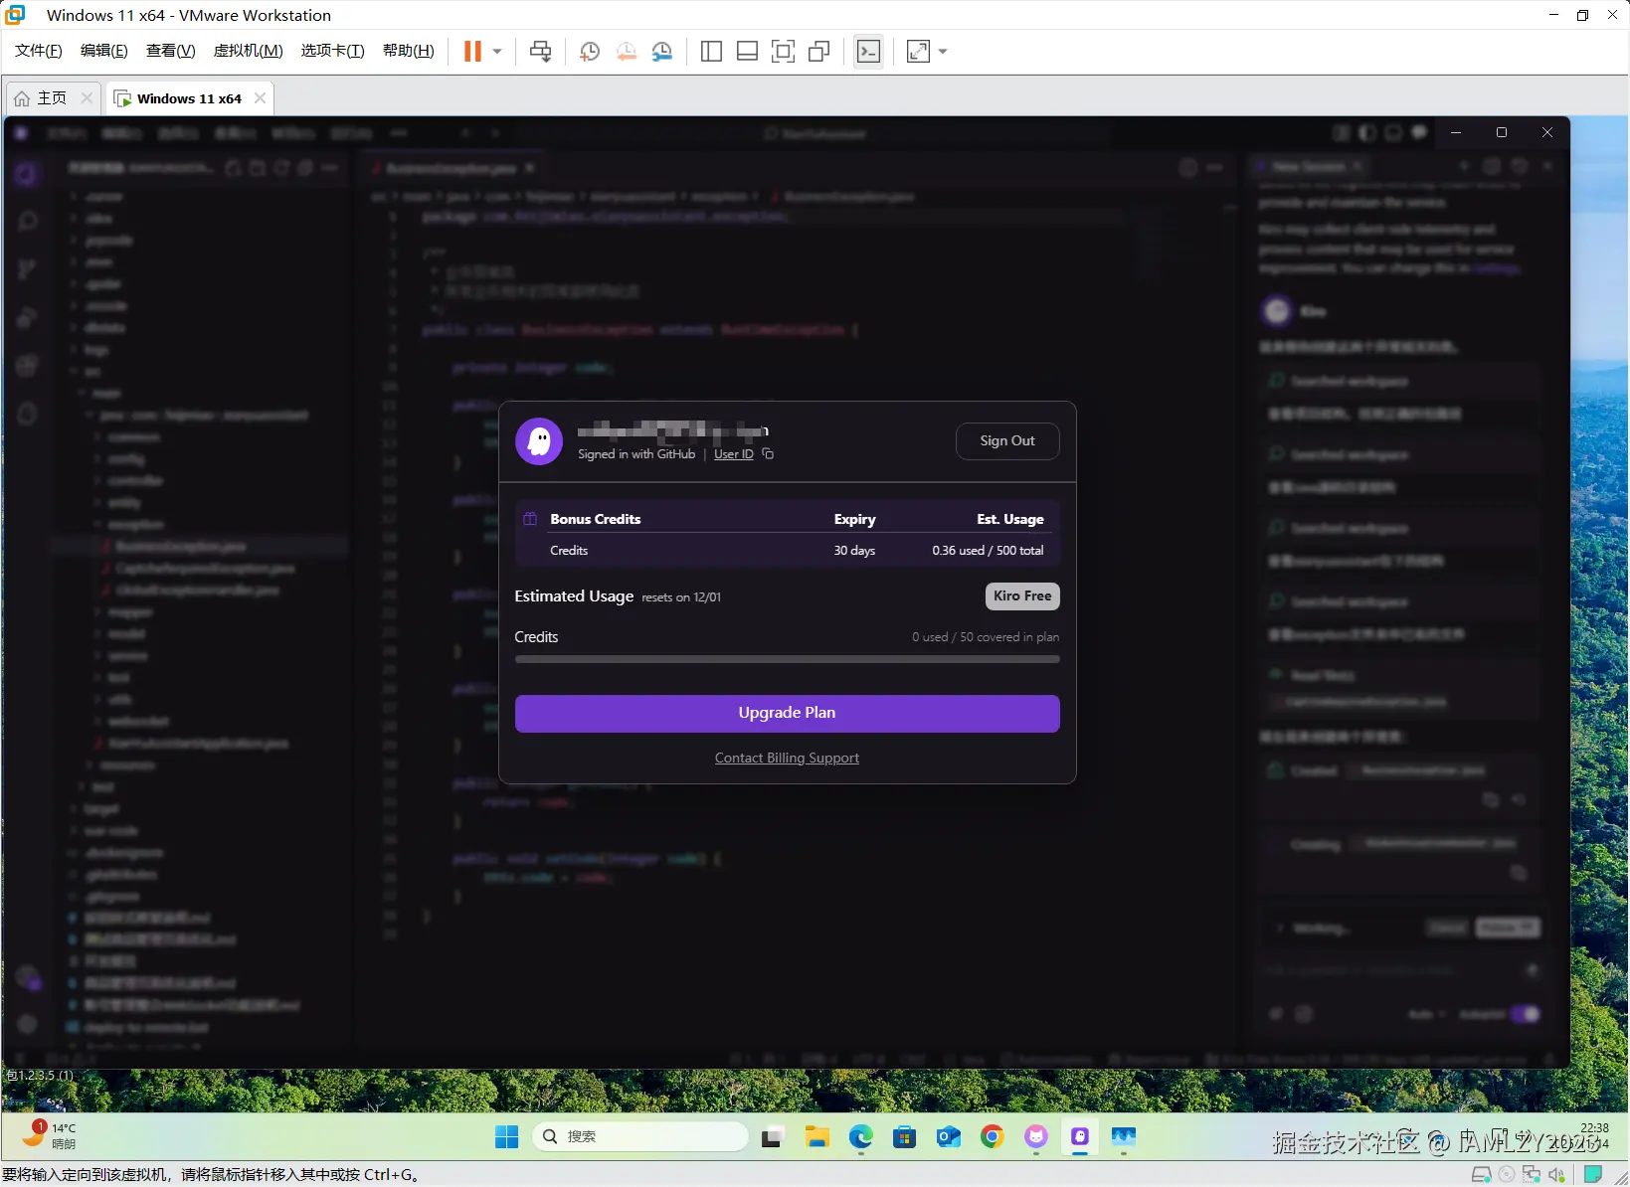
Task: Open the 文件(F) menu
Action: point(39,51)
